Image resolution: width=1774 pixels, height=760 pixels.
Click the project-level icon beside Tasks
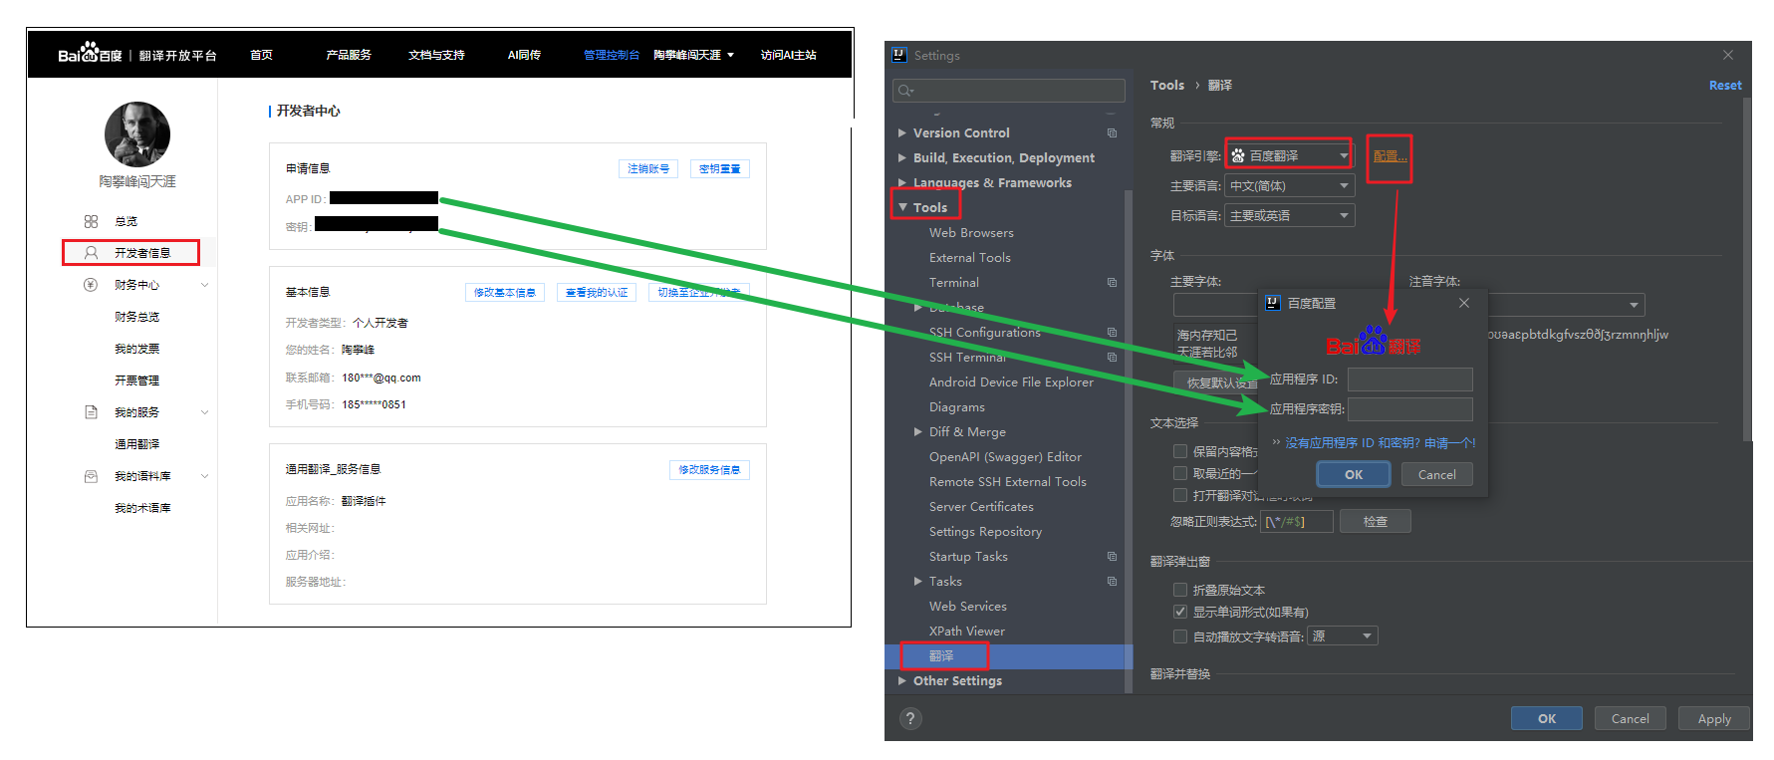(x=1112, y=581)
